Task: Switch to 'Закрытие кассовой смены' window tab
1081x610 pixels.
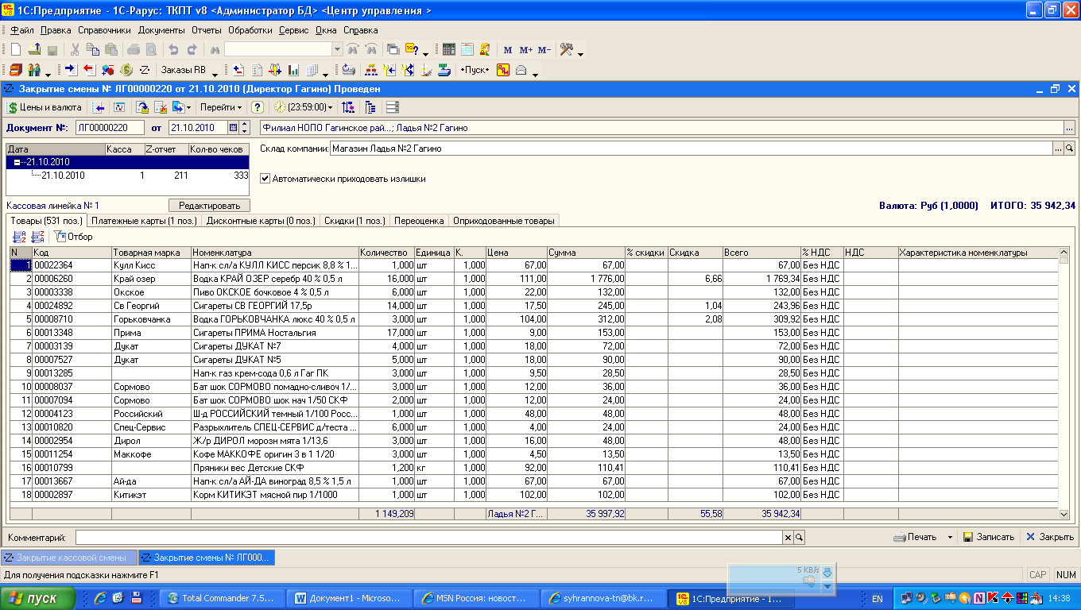Action: [69, 558]
